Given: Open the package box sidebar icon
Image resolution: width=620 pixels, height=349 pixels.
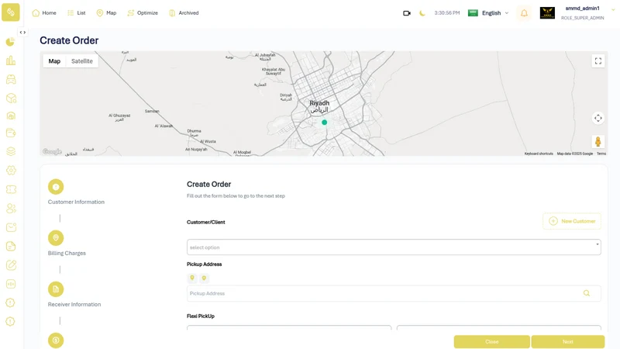Looking at the screenshot, I should point(11,98).
